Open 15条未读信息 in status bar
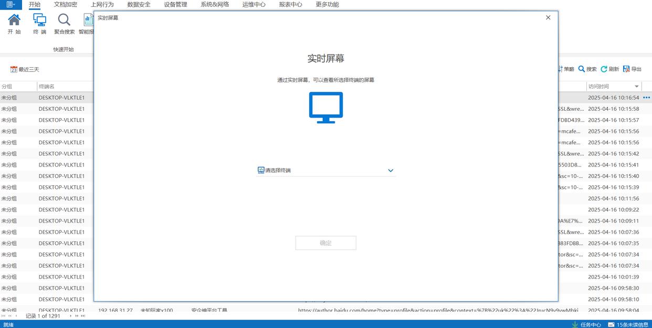 click(x=628, y=324)
